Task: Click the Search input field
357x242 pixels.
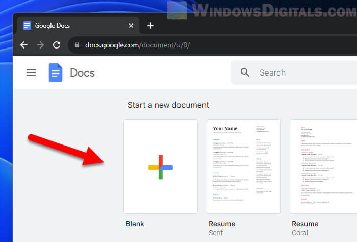Action: [x=294, y=72]
